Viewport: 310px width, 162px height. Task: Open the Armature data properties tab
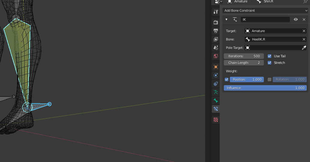tap(216, 92)
